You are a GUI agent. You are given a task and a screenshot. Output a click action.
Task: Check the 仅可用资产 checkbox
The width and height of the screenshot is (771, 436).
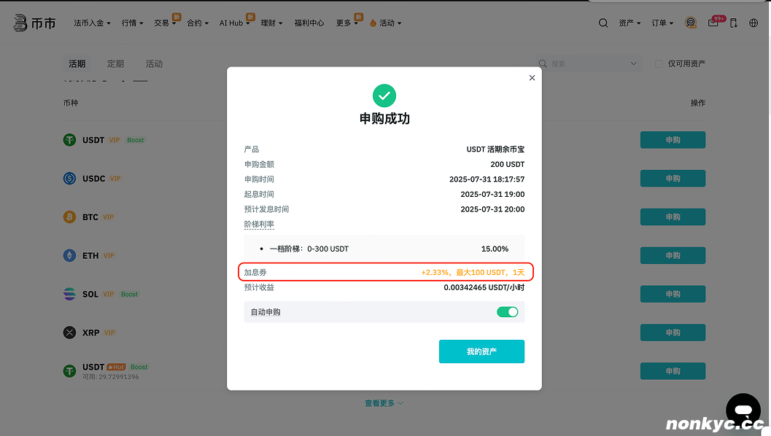pos(659,64)
